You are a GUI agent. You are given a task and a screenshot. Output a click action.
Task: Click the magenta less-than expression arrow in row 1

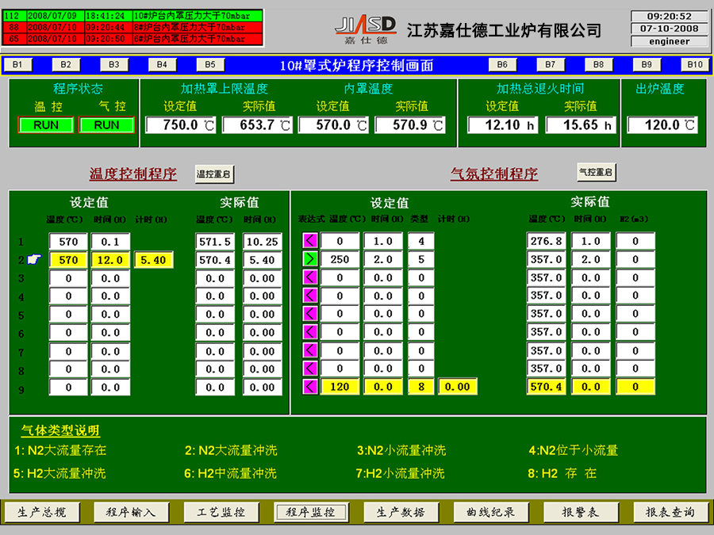[310, 241]
